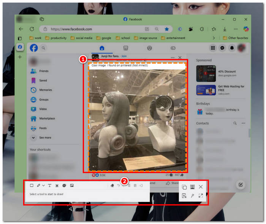
Task: Open Facebook notifications bell
Action: coord(232,48)
